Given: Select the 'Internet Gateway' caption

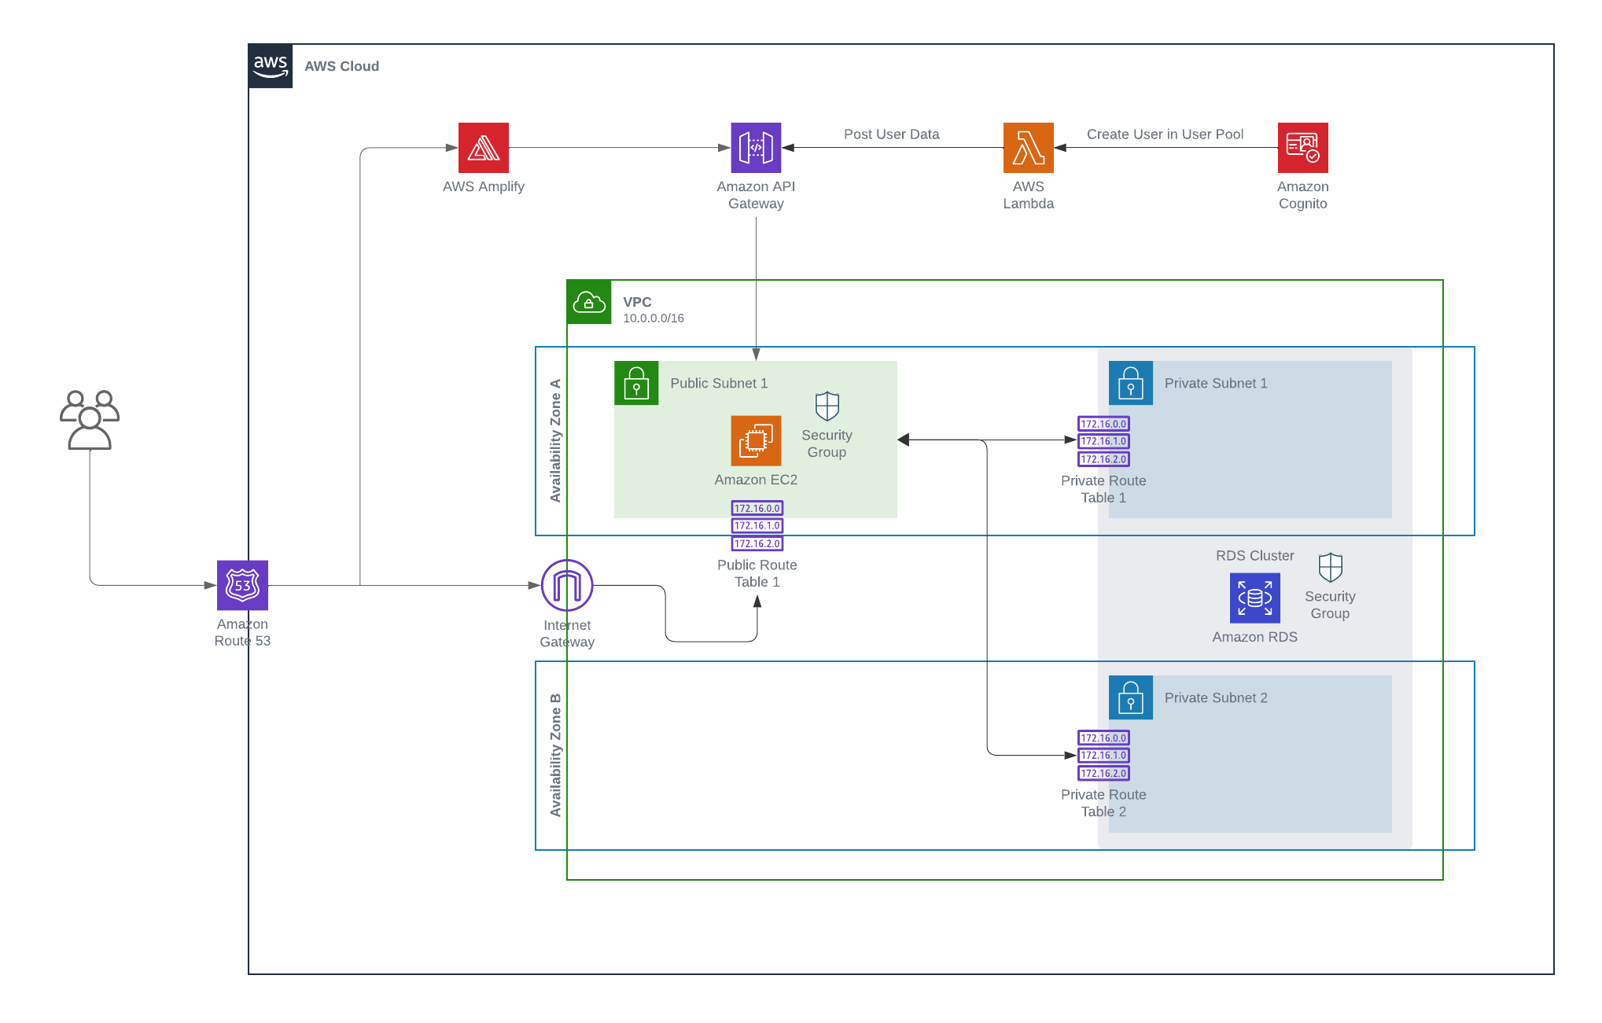Looking at the screenshot, I should 567,634.
